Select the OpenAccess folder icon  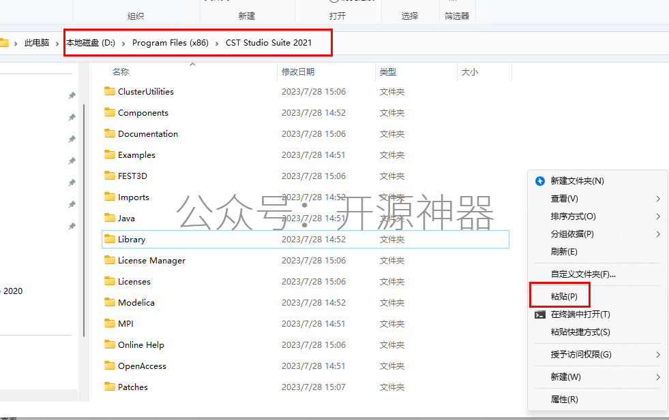pos(110,366)
